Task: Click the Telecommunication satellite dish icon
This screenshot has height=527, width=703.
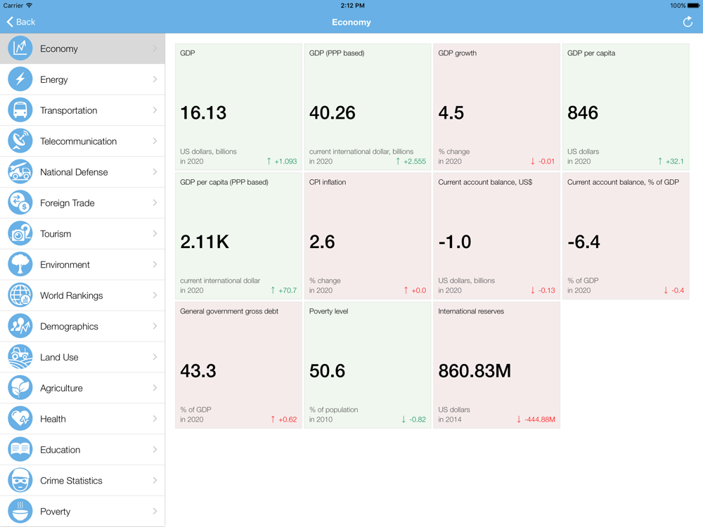Action: pyautogui.click(x=20, y=141)
